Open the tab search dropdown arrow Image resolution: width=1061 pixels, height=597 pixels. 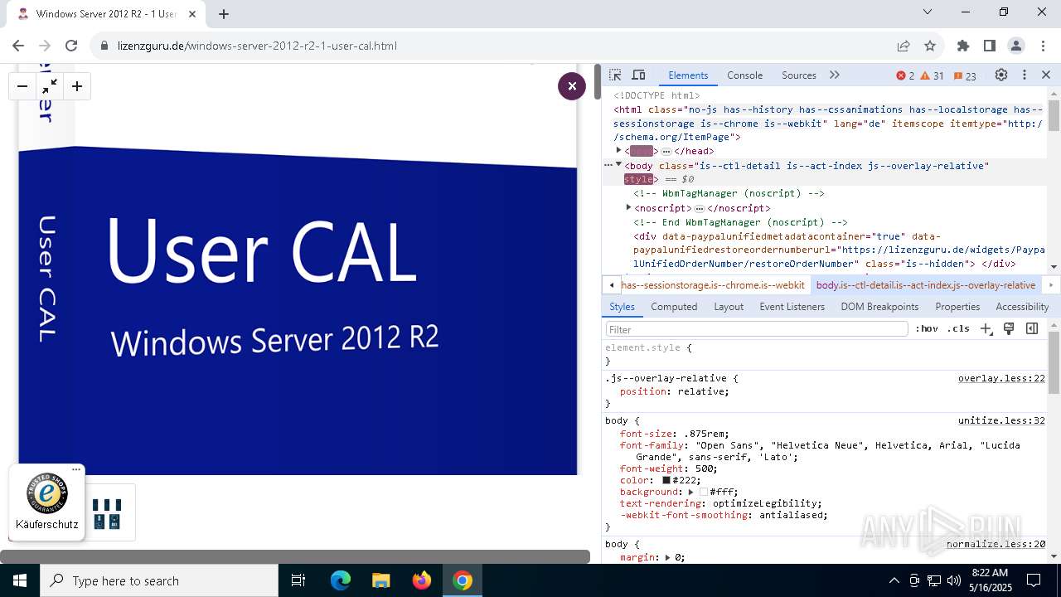[x=928, y=12]
